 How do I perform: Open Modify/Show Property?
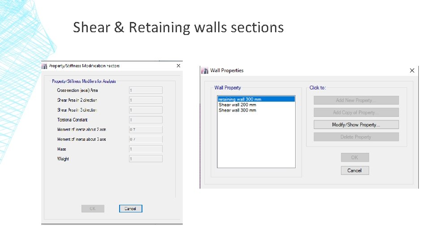point(356,125)
